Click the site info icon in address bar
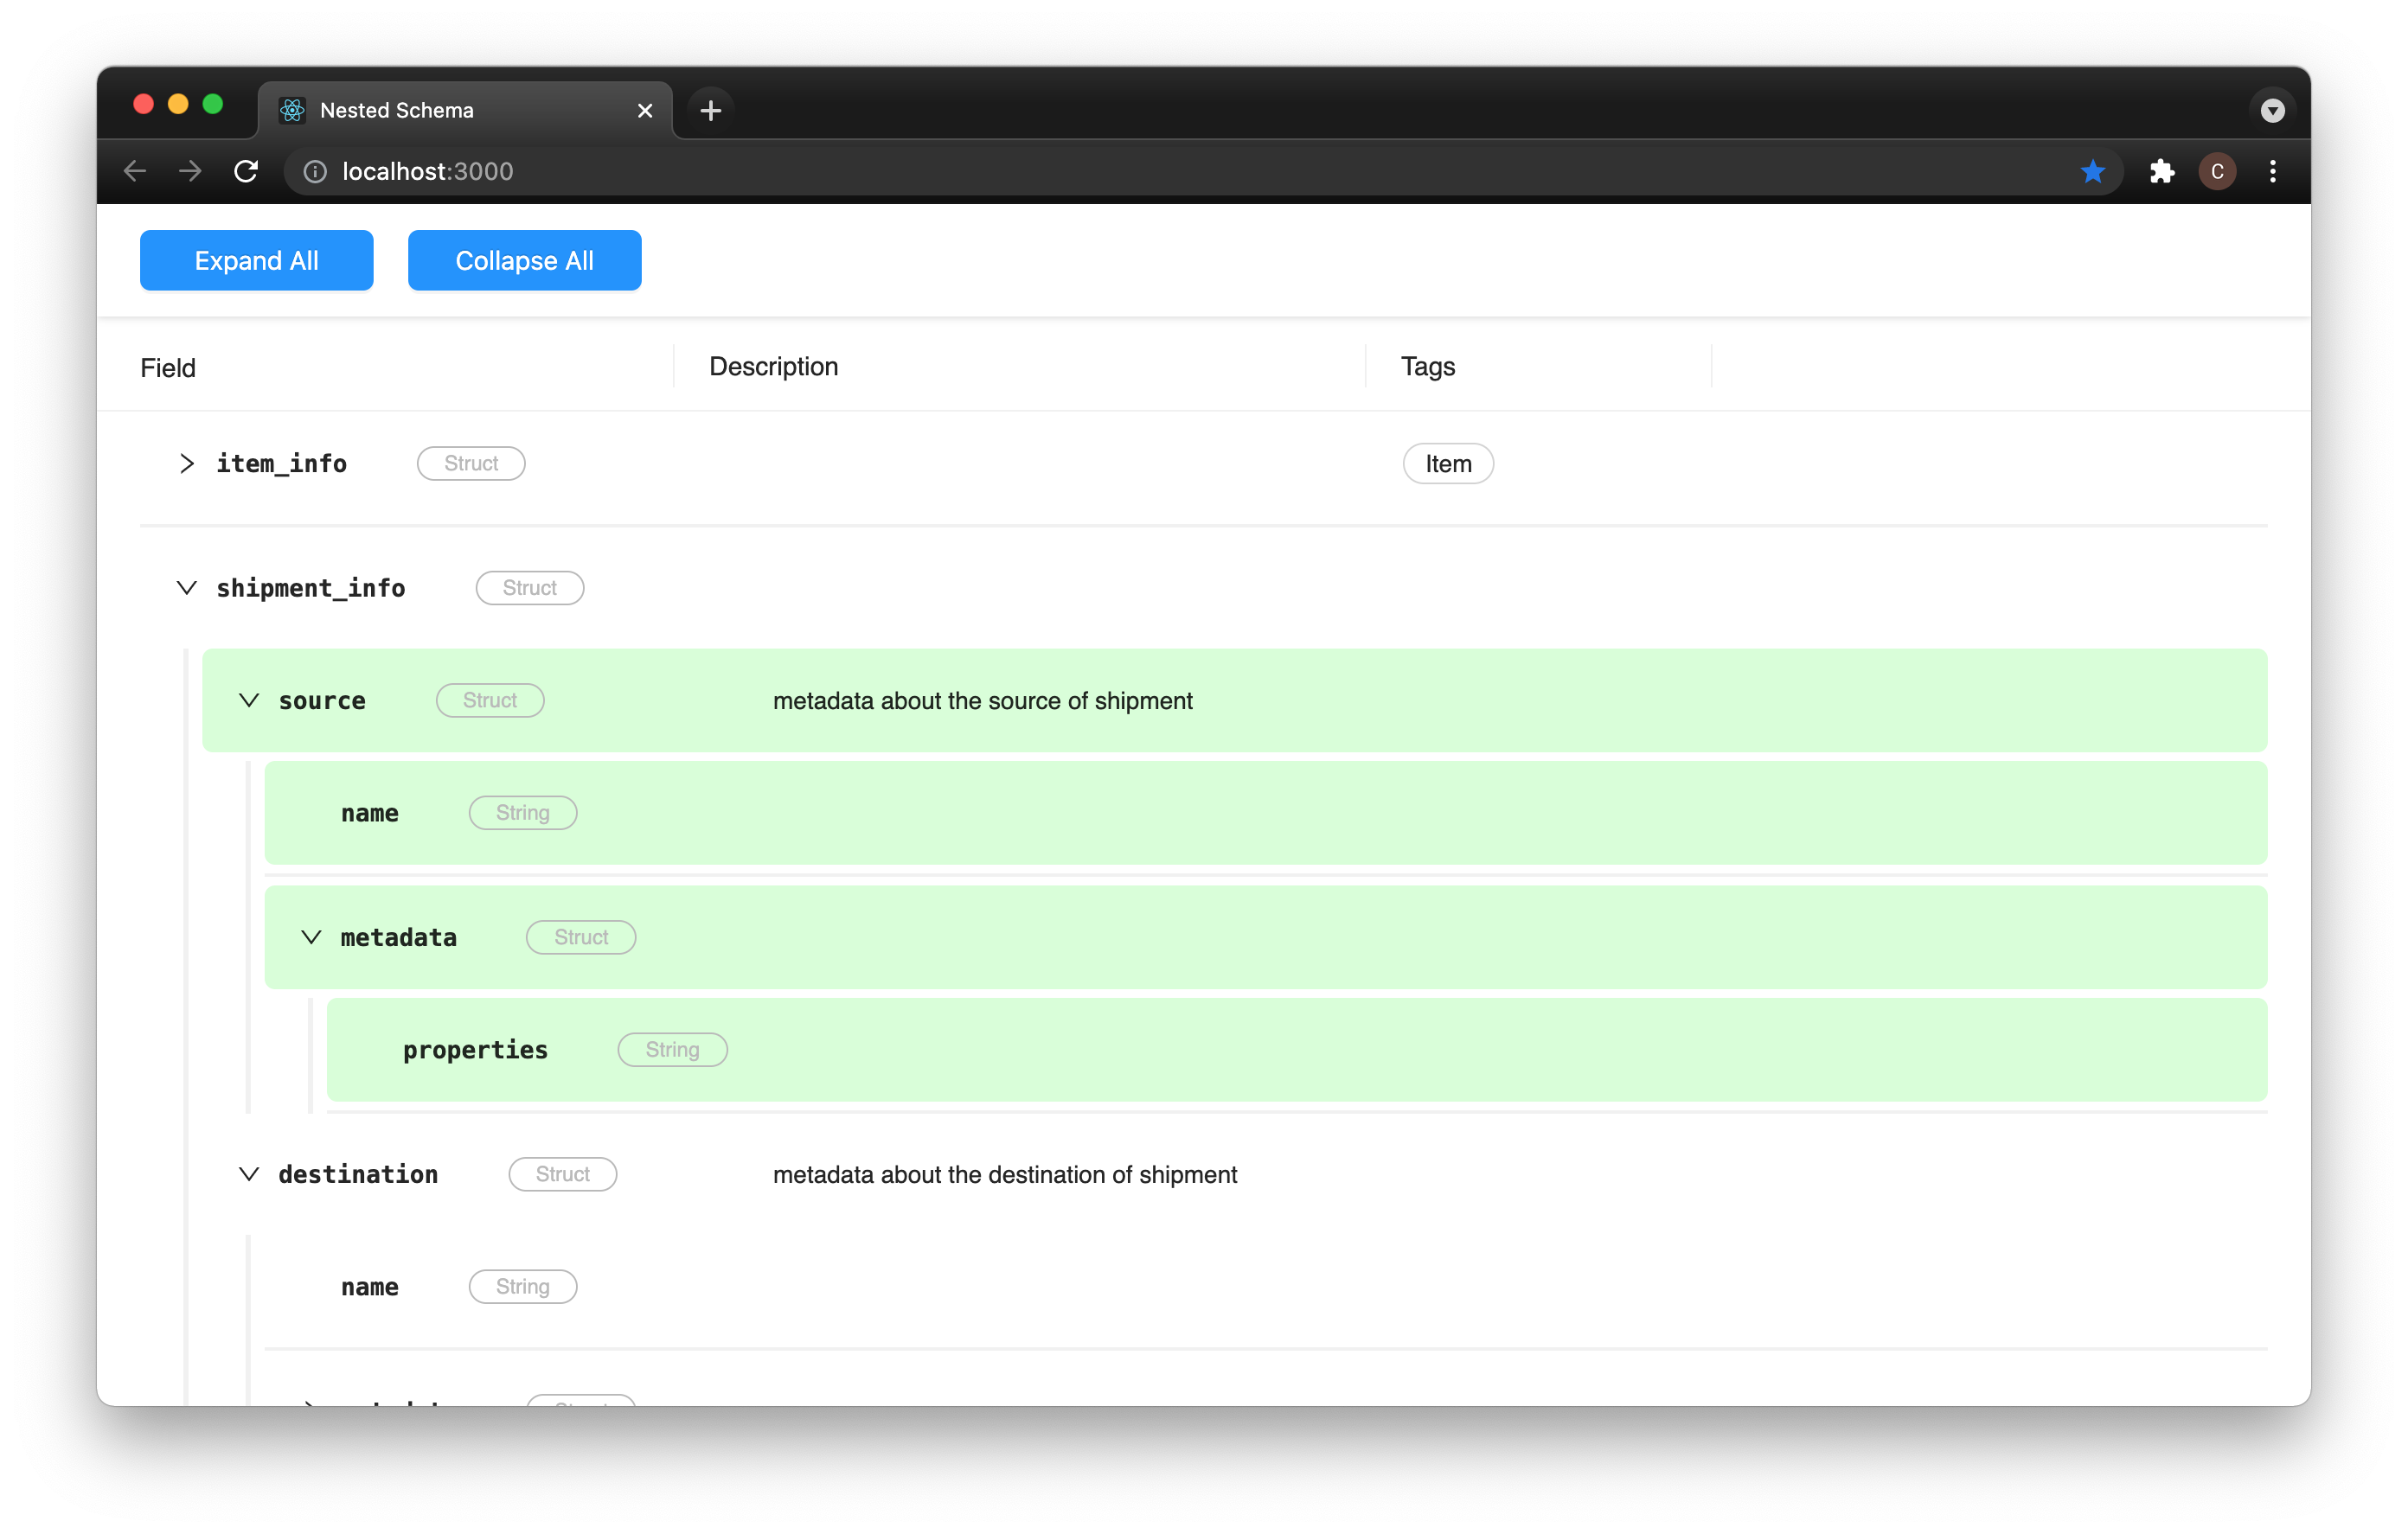 (x=315, y=172)
